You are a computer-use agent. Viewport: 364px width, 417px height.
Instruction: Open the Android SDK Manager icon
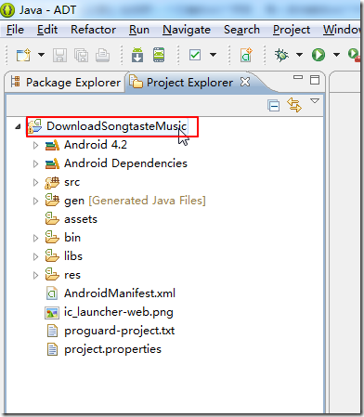pos(137,55)
